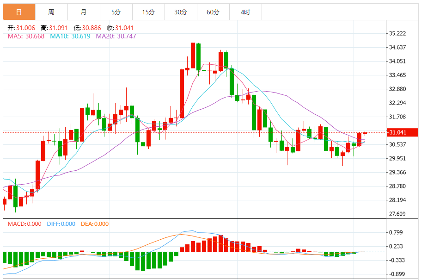The width and height of the screenshot is (421, 280).
Task: Click the 32.880 price axis label
Action: (x=397, y=89)
